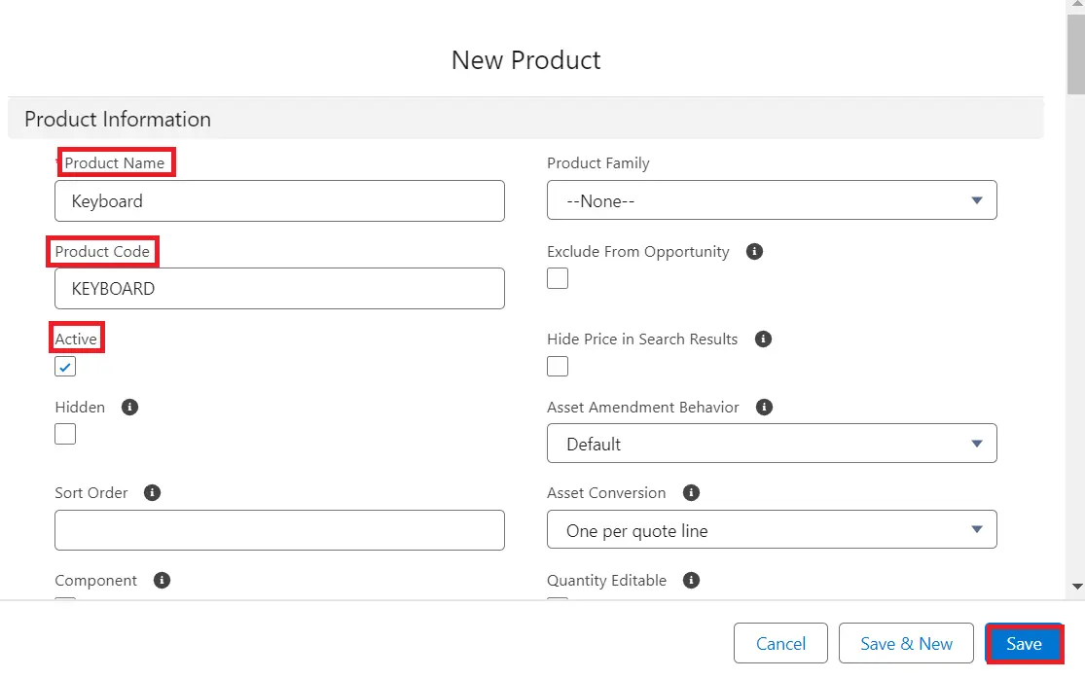Expand the Asset Amendment Behavior dropdown
Screen dimensions: 1085x679
(772, 444)
